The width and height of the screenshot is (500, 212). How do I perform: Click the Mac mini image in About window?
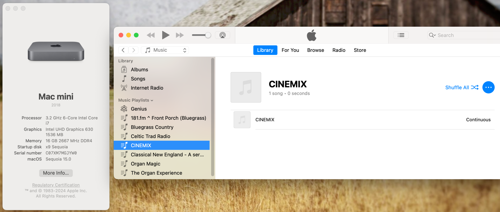click(56, 51)
